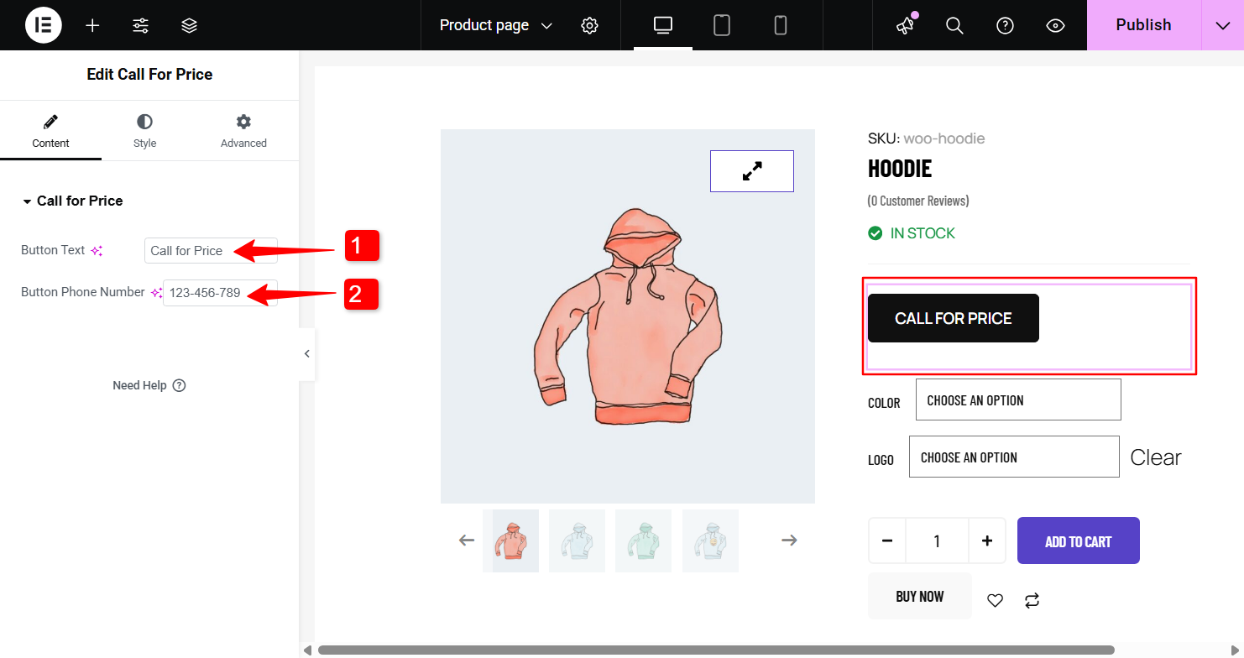This screenshot has width=1244, height=658.
Task: Click the horizontal scrollbar at bottom
Action: tap(716, 650)
